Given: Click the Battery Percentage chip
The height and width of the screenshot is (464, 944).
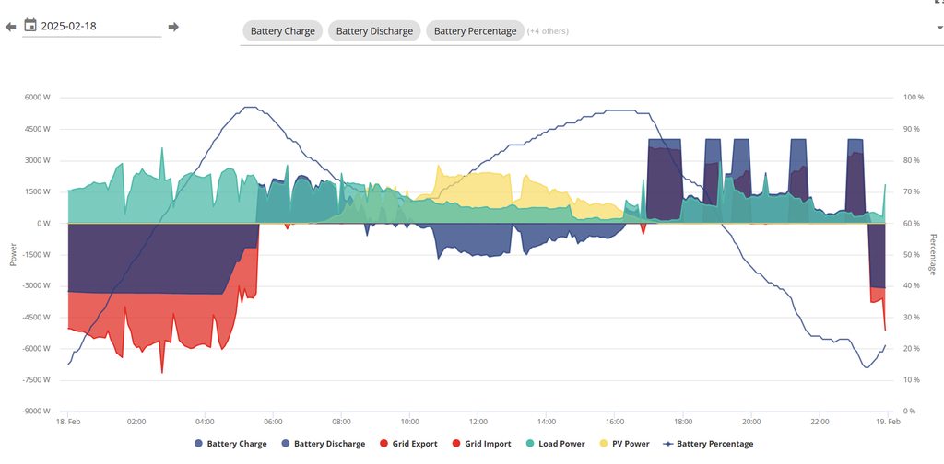Looking at the screenshot, I should tap(475, 31).
